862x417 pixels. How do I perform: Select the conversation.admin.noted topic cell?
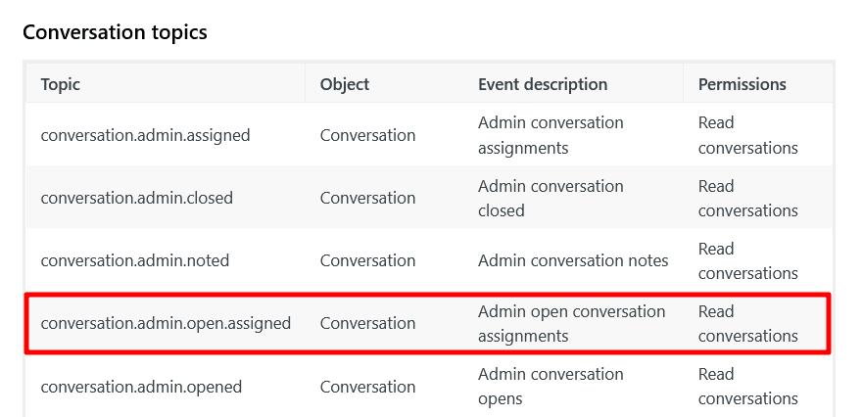click(x=134, y=260)
